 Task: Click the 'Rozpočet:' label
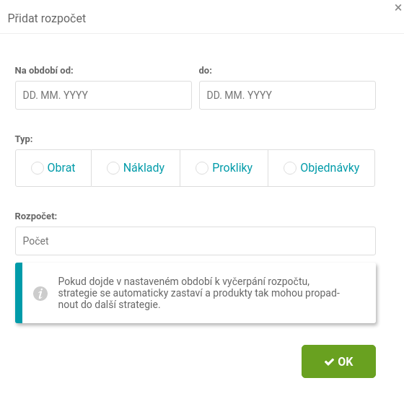pos(36,216)
